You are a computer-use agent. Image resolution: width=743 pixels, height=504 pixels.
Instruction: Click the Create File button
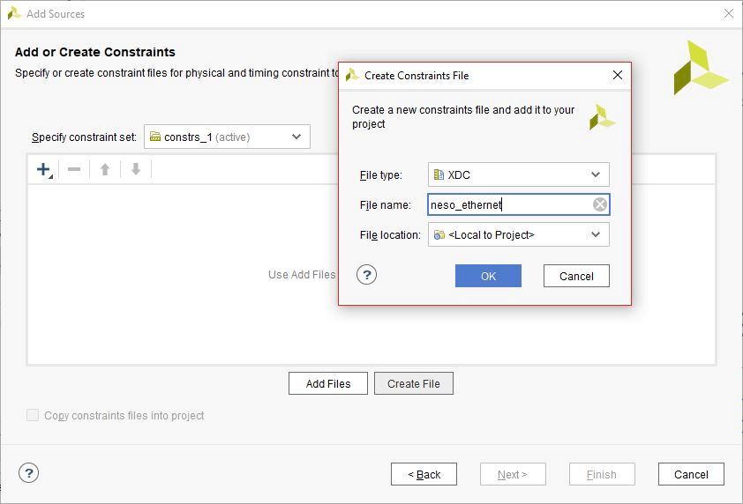coord(414,383)
